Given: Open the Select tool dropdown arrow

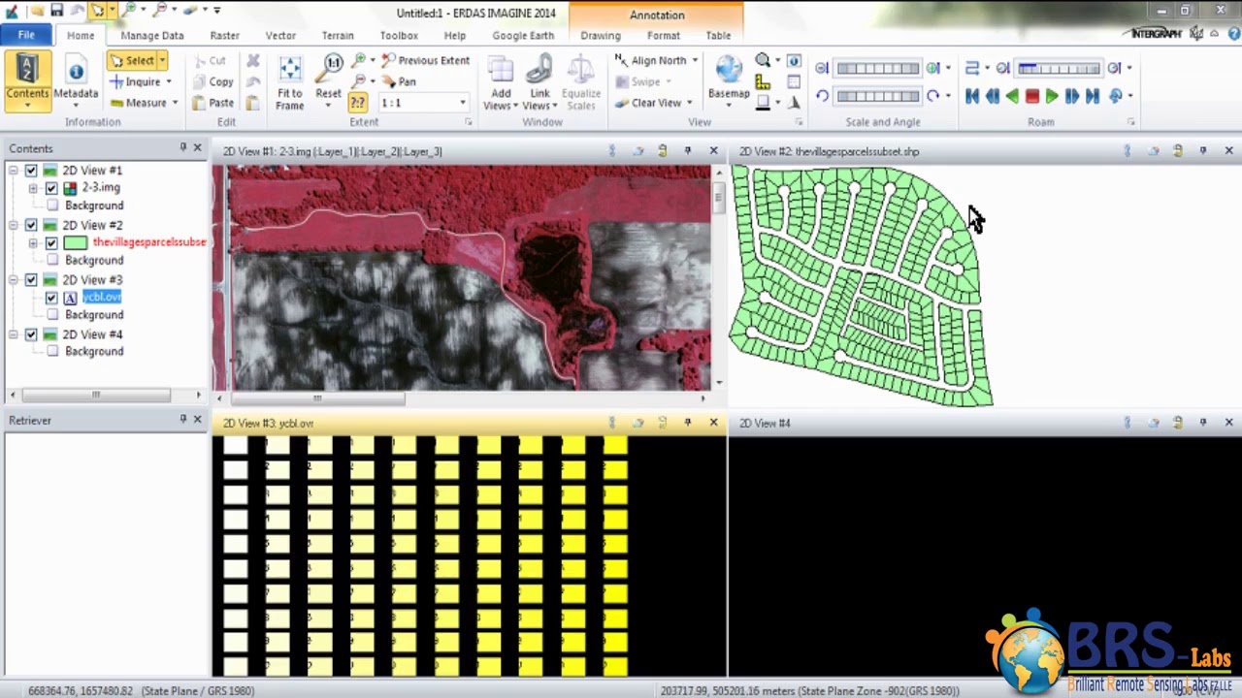Looking at the screenshot, I should coord(162,60).
